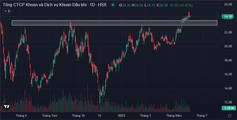Click the price change +0.10 (+0.41%)
The image size is (237, 120).
181,5
